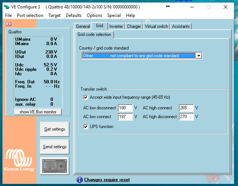Click the Victron Energy logo
This screenshot has width=238, height=186.
(19, 160)
